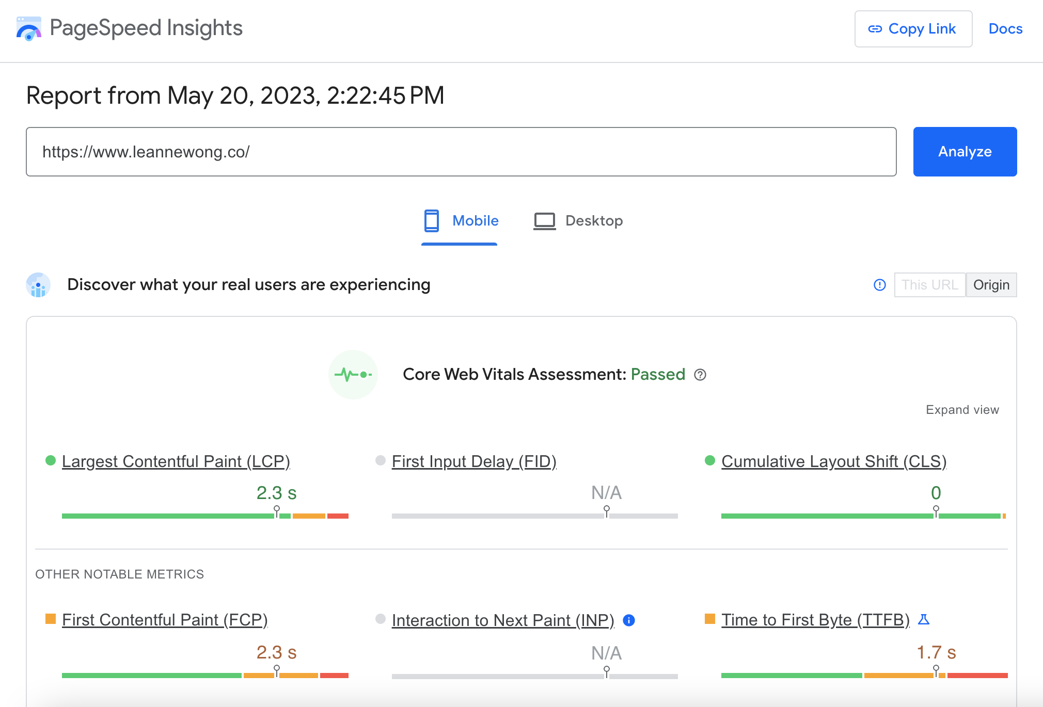Click the OTHER NOTABLE METRICS heading
The width and height of the screenshot is (1043, 707).
point(119,574)
